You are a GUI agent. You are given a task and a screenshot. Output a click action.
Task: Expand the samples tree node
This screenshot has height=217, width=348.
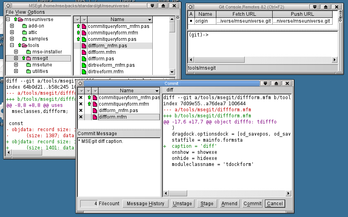click(x=12, y=38)
